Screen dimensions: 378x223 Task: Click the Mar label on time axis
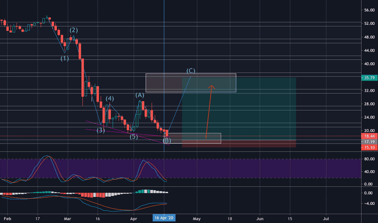pos(67,219)
